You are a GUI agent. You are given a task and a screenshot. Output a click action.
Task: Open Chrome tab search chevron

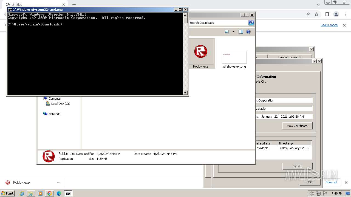click(318, 4)
